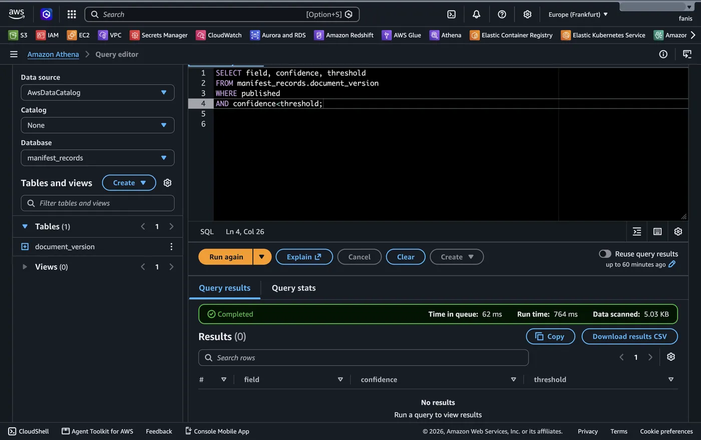Sort by the confidence column

[513, 379]
